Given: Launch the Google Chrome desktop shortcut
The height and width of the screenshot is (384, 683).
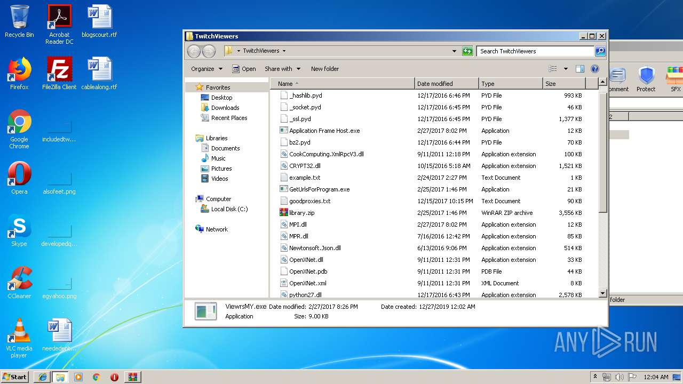Looking at the screenshot, I should [x=19, y=129].
